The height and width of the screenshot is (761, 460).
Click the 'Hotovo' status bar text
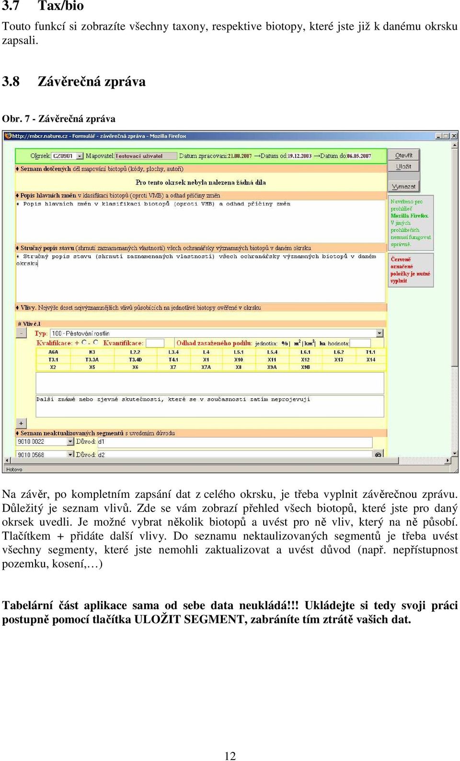coord(14,469)
